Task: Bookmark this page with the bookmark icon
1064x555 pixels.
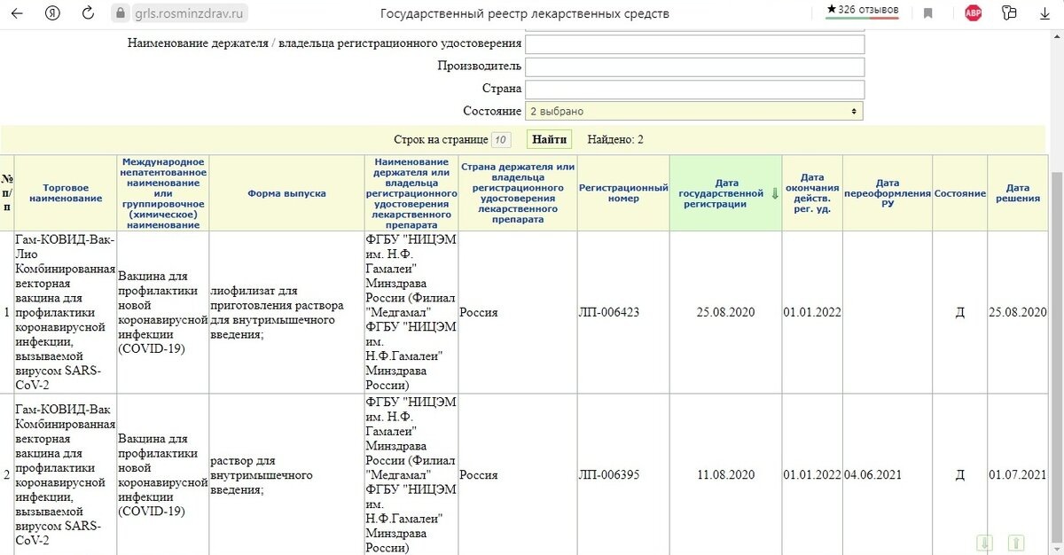Action: tap(928, 13)
